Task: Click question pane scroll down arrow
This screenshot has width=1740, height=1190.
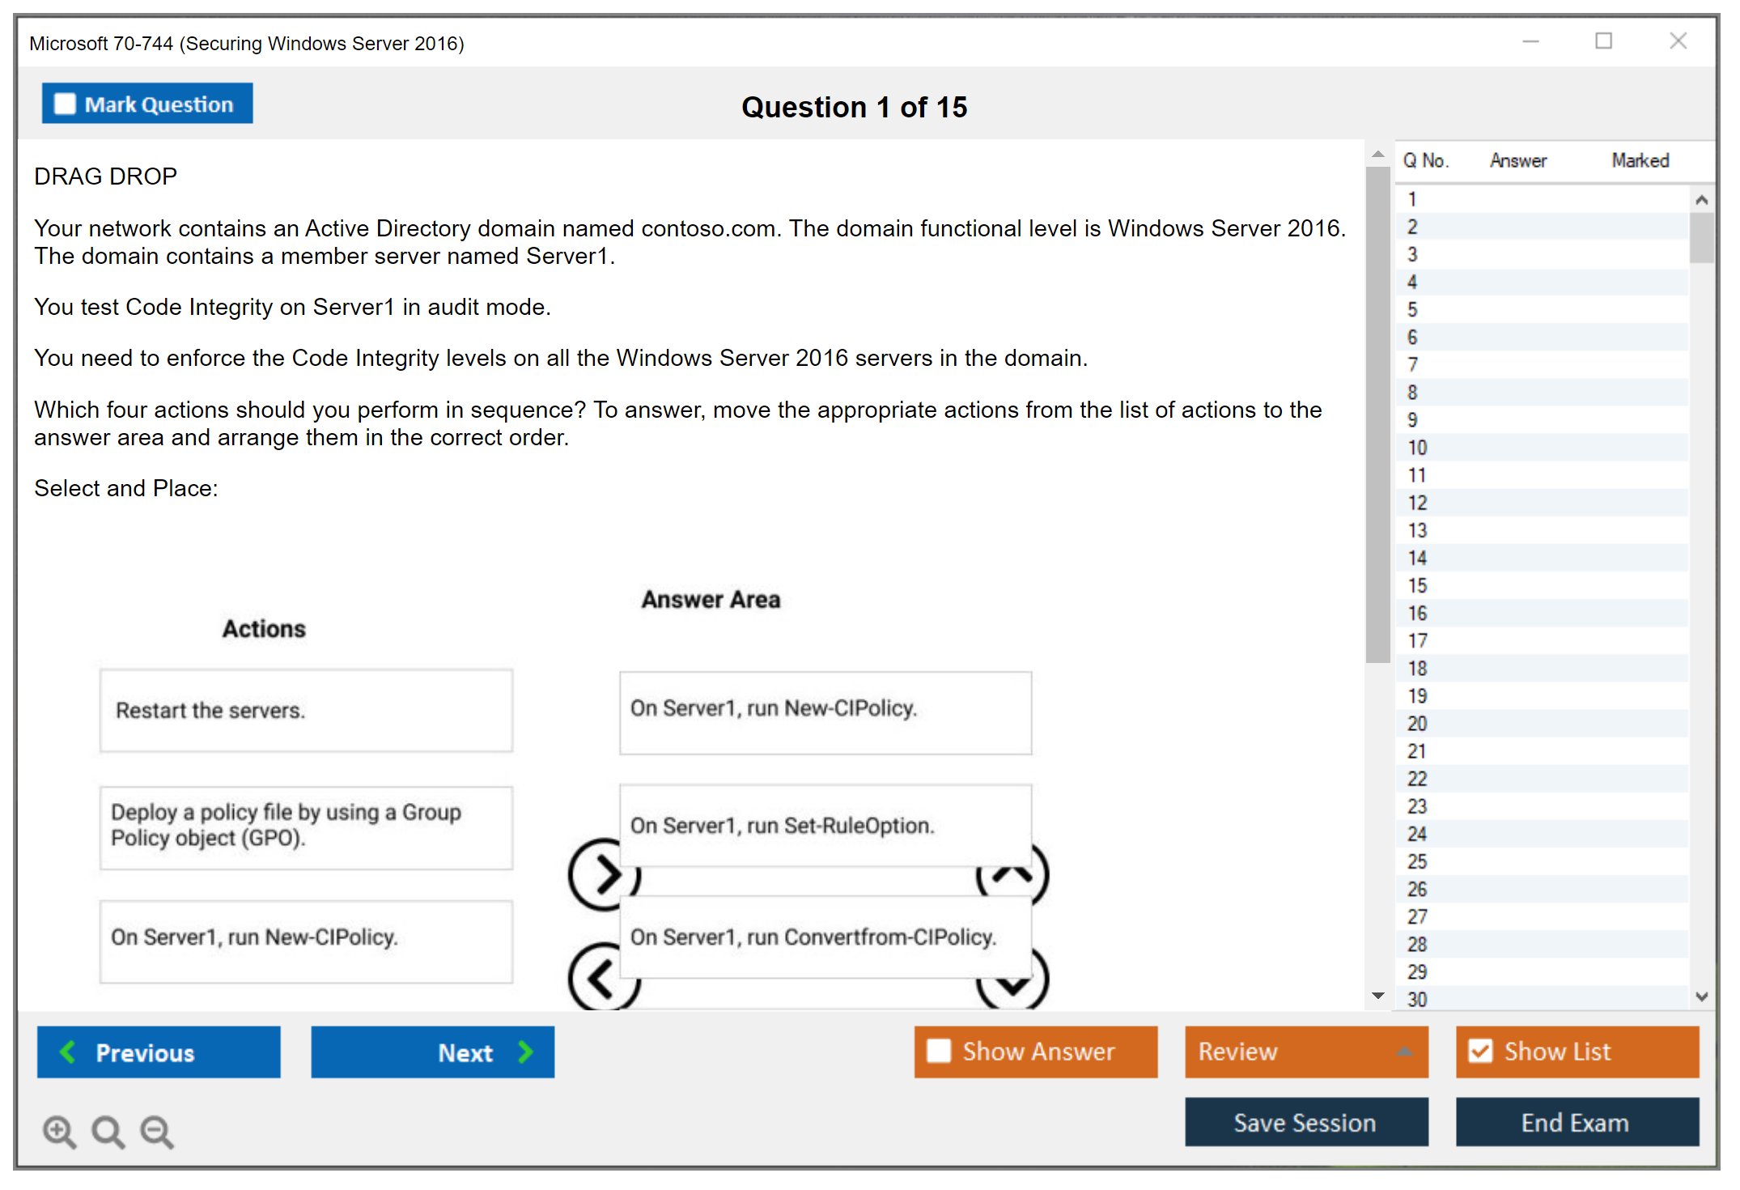Action: [1377, 996]
